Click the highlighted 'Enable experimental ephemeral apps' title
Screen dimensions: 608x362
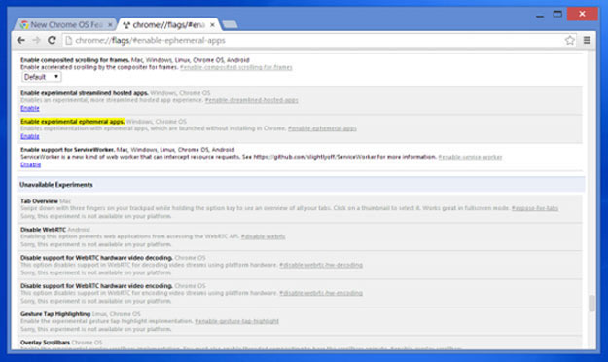click(x=73, y=122)
